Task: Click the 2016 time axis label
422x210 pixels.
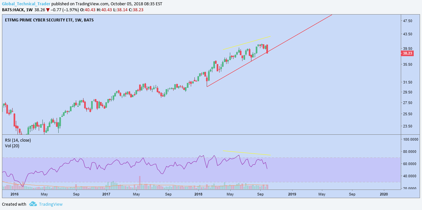Action: 14,194
